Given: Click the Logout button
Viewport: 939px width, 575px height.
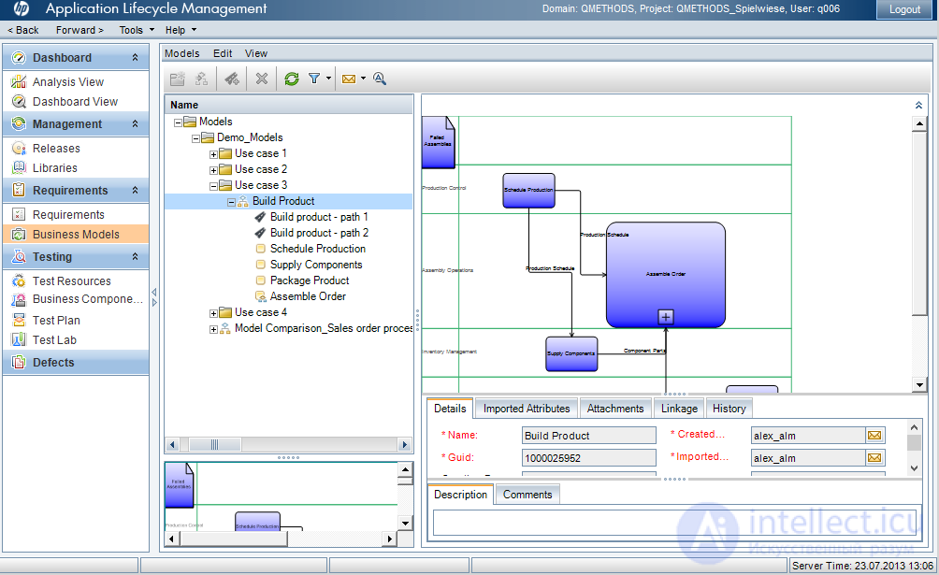Looking at the screenshot, I should tap(905, 9).
